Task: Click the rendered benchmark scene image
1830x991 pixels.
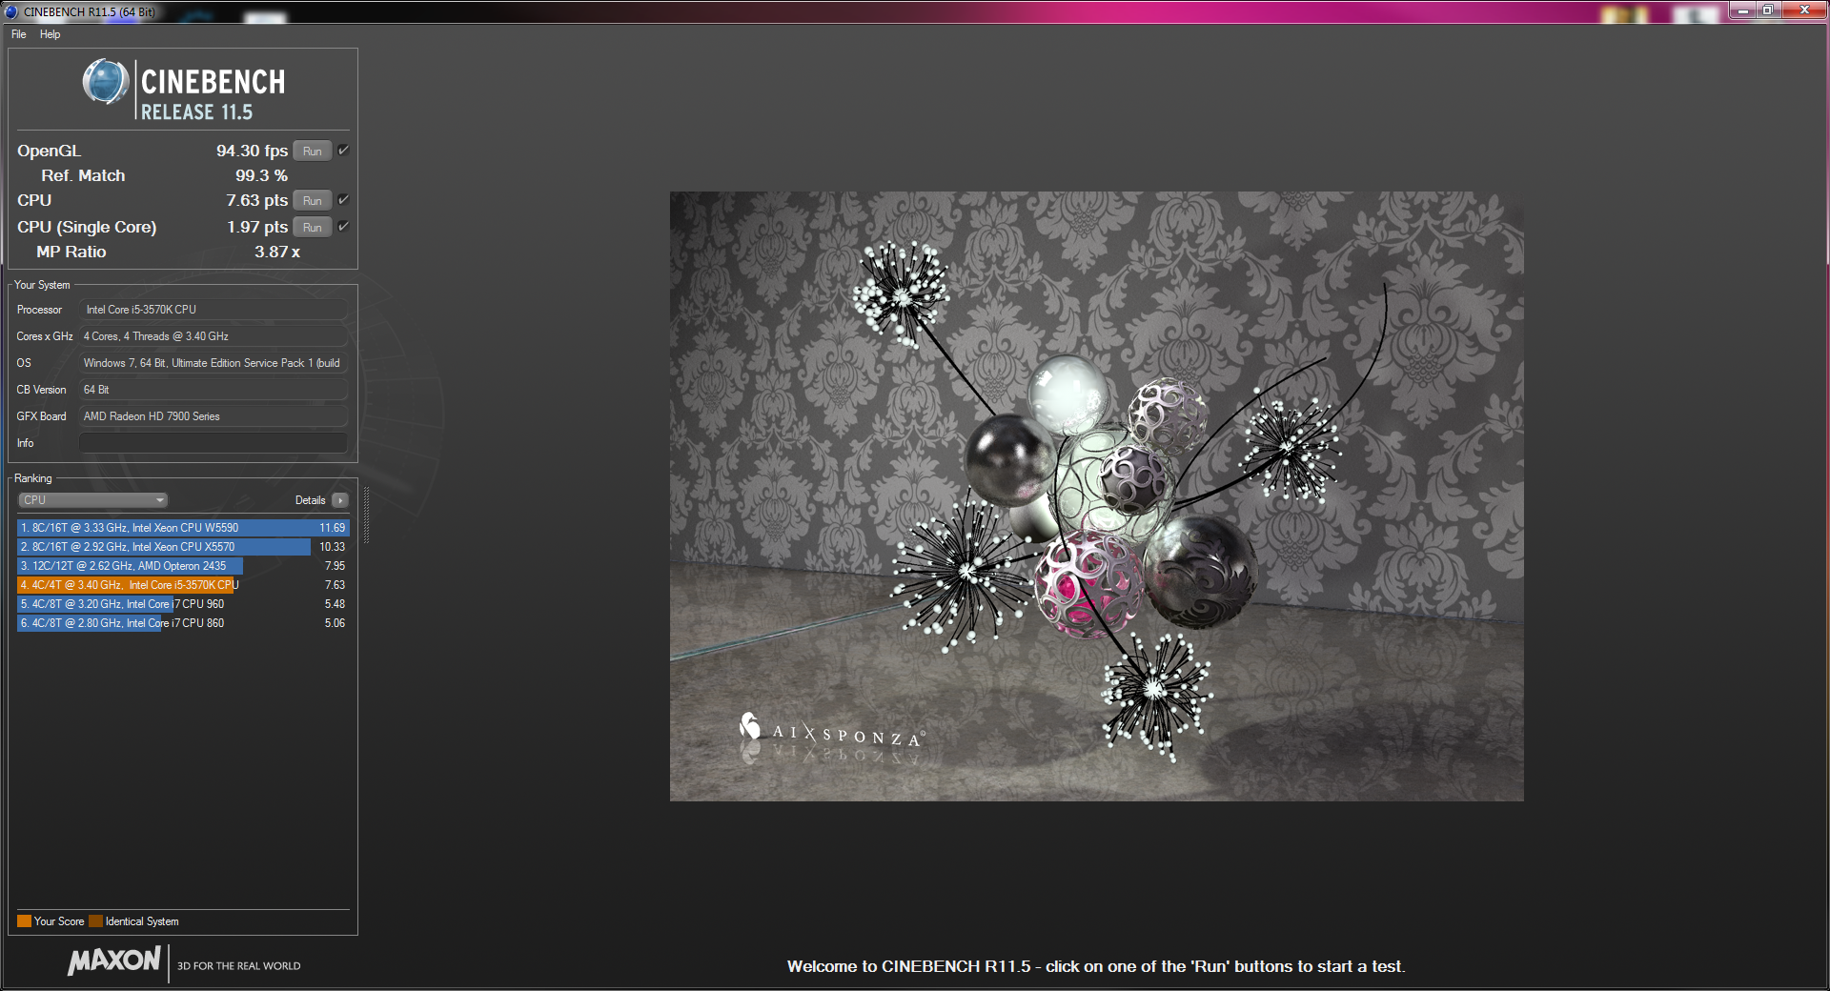Action: click(x=1096, y=496)
